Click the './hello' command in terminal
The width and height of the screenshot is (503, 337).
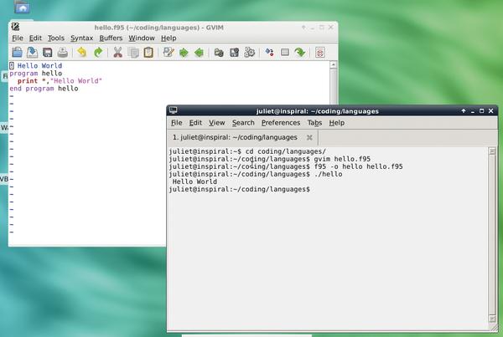(x=328, y=174)
